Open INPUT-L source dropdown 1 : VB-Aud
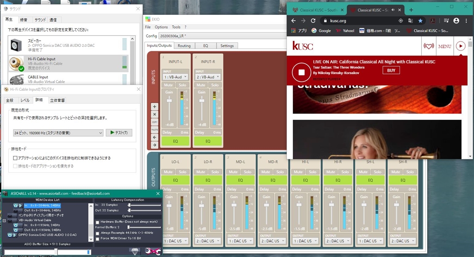The height and width of the screenshot is (257, 474). pos(175,77)
